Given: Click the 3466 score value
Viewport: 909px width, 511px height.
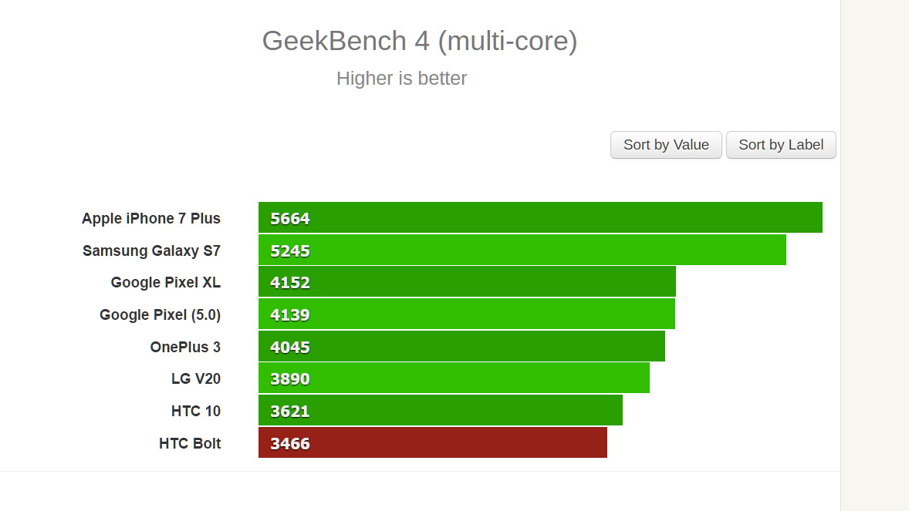Looking at the screenshot, I should point(290,443).
